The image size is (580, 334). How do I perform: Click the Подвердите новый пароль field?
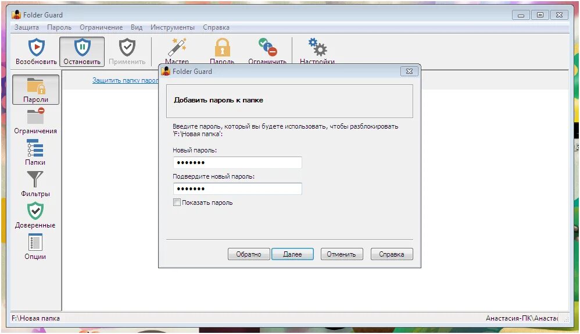click(x=238, y=189)
